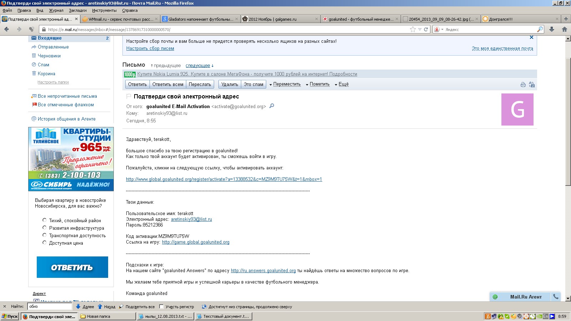Click the Firefox forward arrow button

point(19,29)
